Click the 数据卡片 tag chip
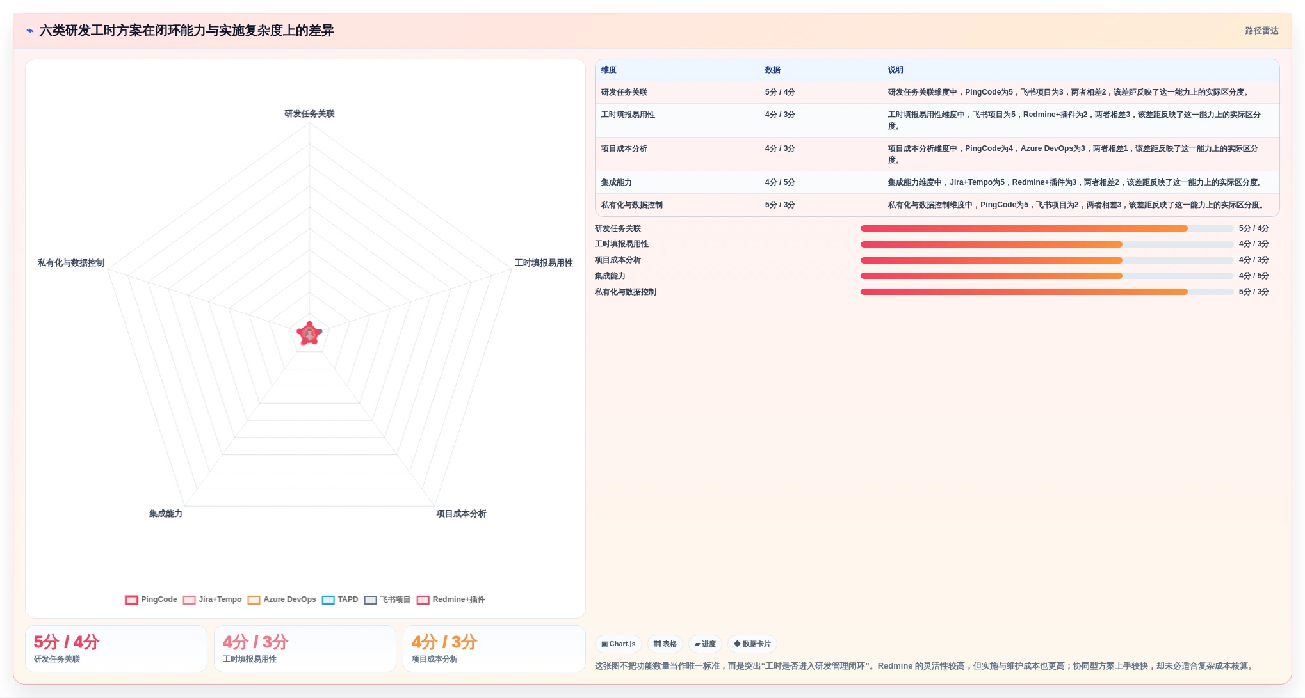 (752, 644)
